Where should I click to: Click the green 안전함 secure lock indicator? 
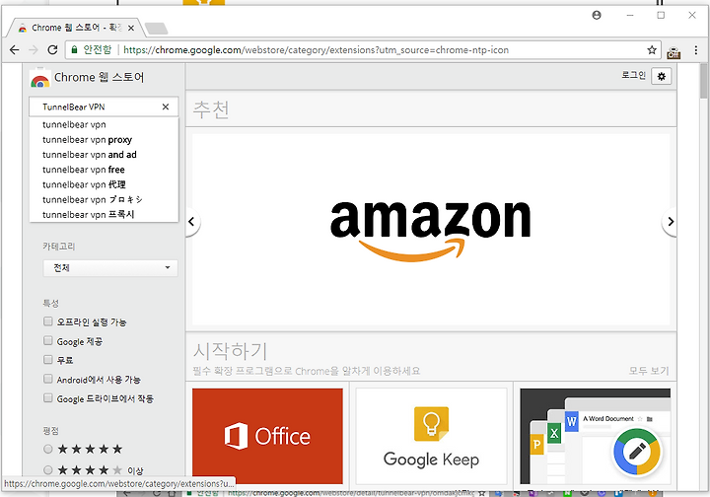pos(91,49)
